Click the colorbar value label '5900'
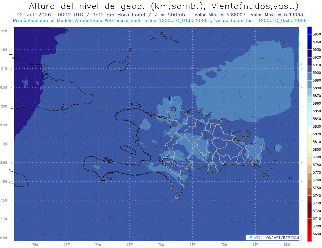Image resolution: width=322 pixels, height=248 pixels. 317,73
